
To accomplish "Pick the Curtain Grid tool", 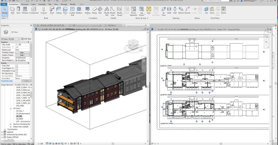I will [x=72, y=11].
